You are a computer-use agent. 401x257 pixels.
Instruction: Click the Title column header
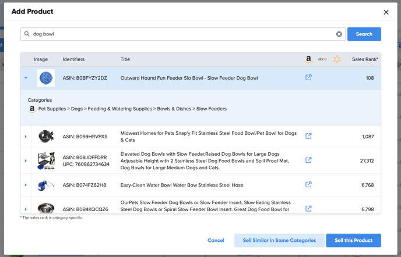(x=125, y=59)
